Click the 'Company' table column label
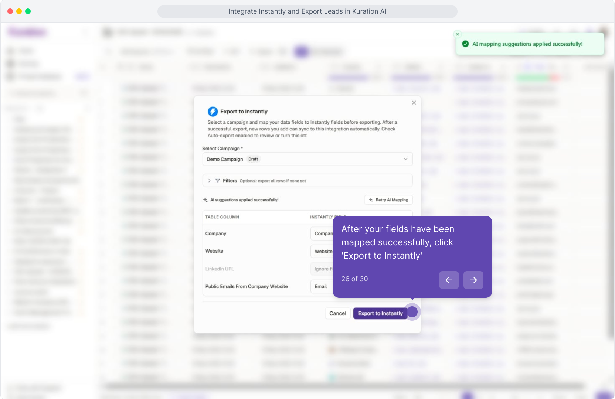The width and height of the screenshot is (615, 399). 216,233
